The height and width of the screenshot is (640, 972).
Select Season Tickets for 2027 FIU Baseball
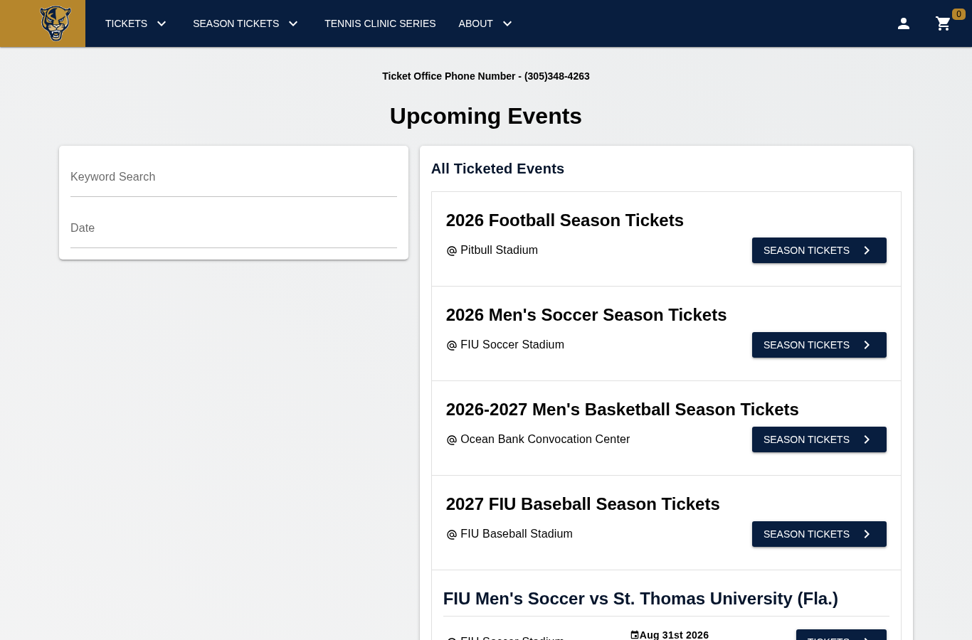coord(819,534)
